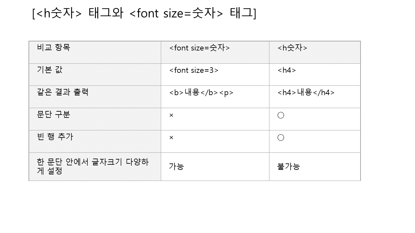The image size is (415, 233).
Task: Click the ○ mark in the 문단 구분 row
Action: pos(281,115)
